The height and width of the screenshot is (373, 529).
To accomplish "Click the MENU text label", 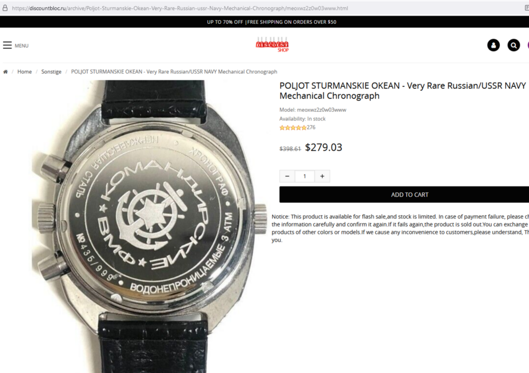I will coord(22,46).
